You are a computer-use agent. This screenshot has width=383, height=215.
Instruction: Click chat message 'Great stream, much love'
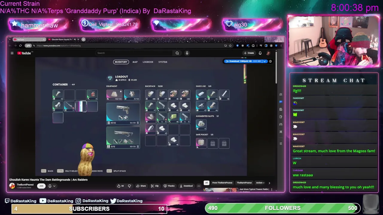pos(334,151)
